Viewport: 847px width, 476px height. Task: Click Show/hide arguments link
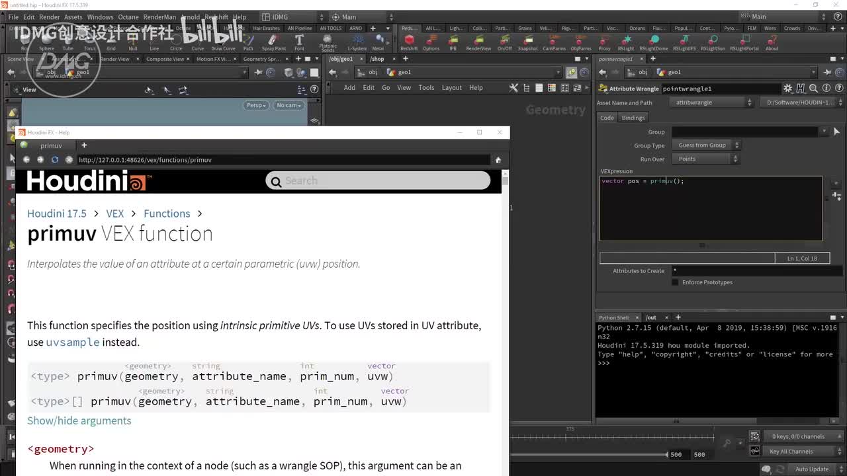click(x=79, y=420)
